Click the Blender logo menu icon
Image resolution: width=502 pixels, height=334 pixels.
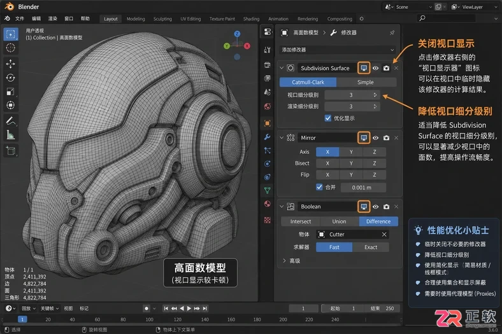(7, 18)
